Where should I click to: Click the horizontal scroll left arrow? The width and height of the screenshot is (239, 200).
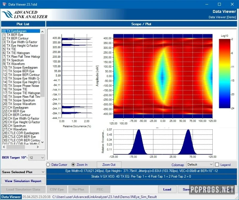pyautogui.click(x=4, y=147)
